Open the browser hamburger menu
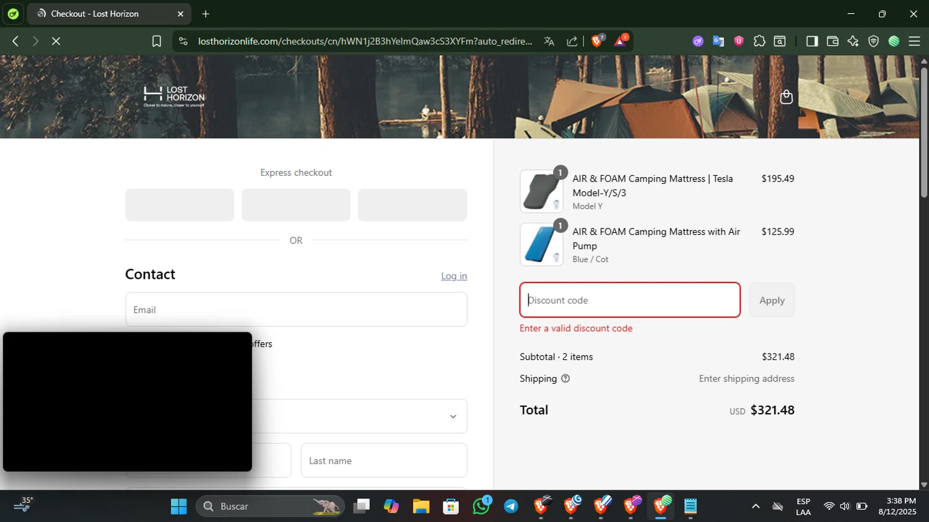The image size is (929, 522). tap(914, 41)
